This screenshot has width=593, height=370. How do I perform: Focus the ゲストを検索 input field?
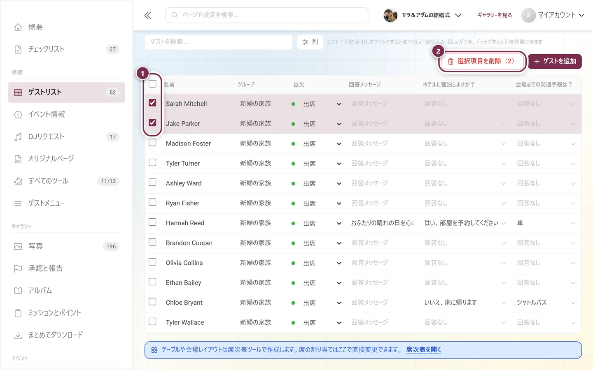pyautogui.click(x=219, y=42)
